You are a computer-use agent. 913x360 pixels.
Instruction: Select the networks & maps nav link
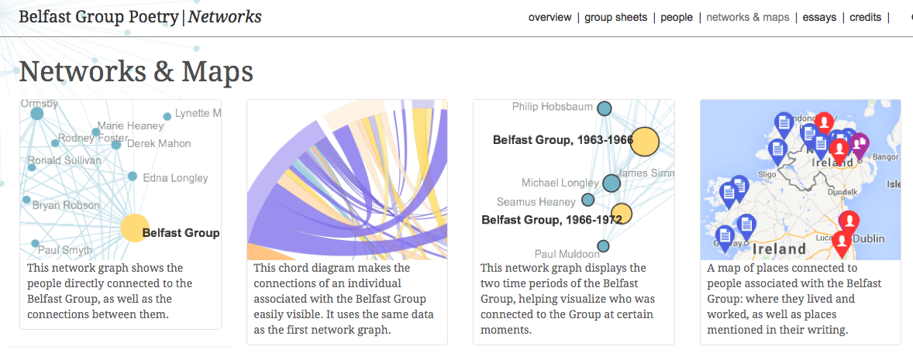pos(748,17)
